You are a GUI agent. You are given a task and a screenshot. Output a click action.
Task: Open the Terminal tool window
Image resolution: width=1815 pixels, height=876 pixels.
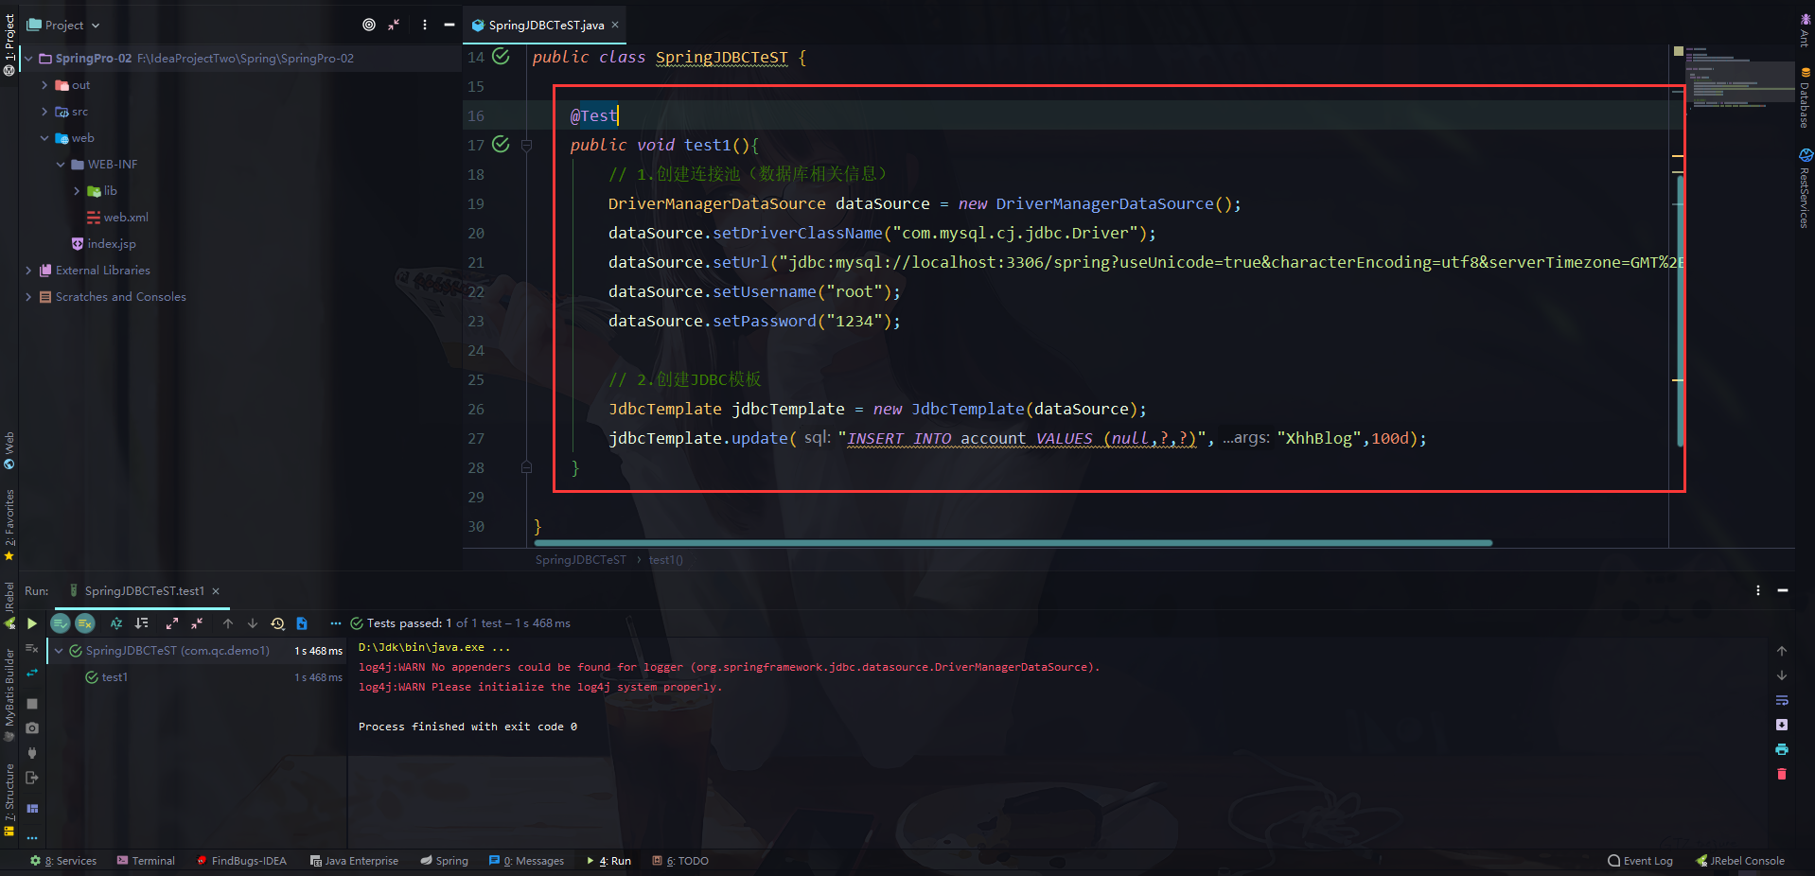click(x=146, y=861)
